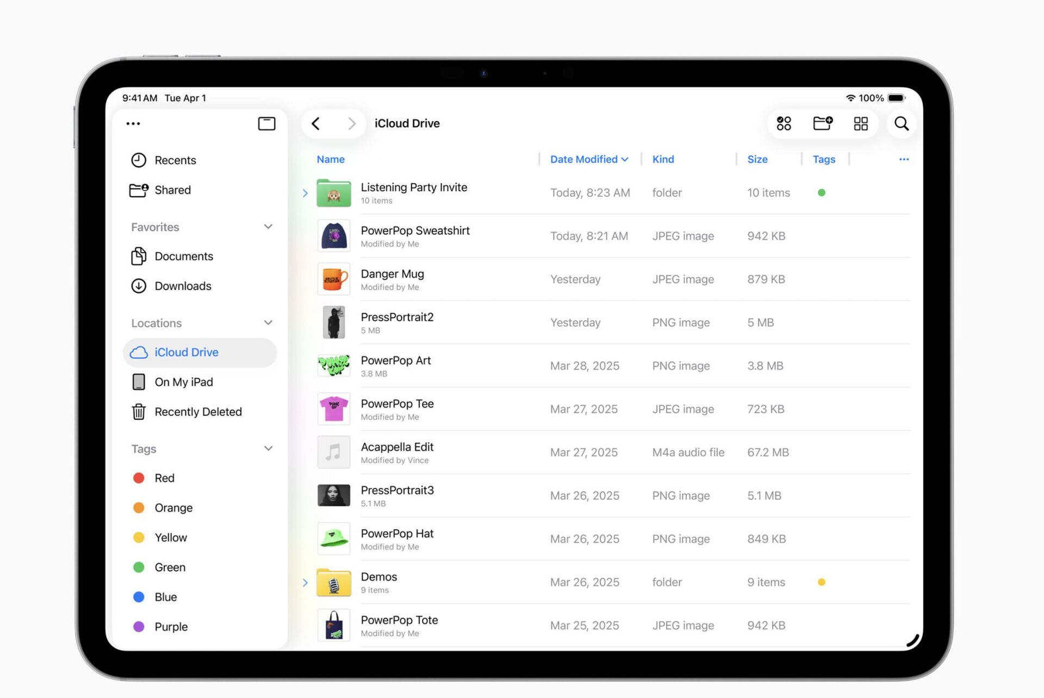Click yellow tag dot on Demos row

822,582
